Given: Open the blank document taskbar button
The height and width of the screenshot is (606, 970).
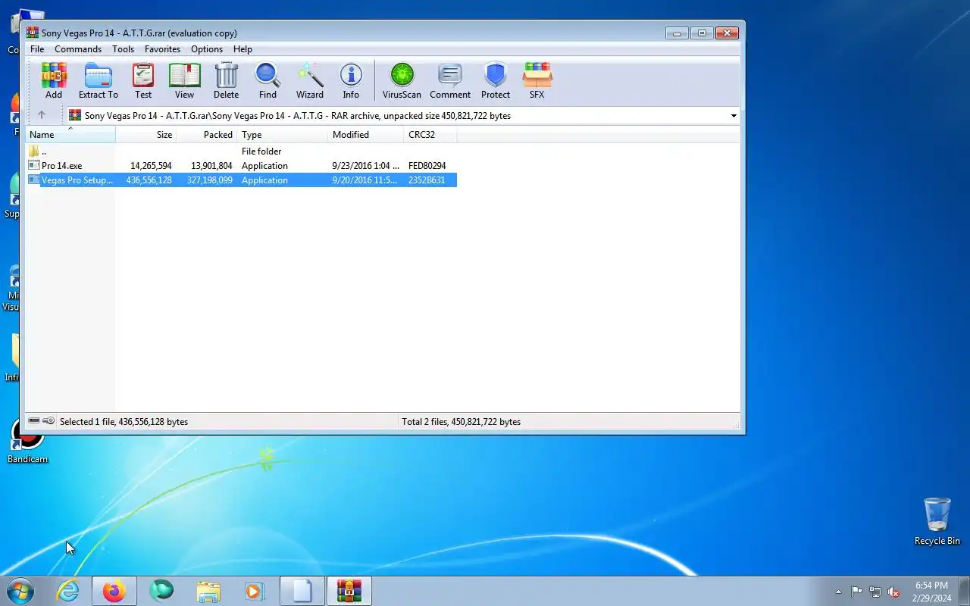Looking at the screenshot, I should pyautogui.click(x=302, y=591).
